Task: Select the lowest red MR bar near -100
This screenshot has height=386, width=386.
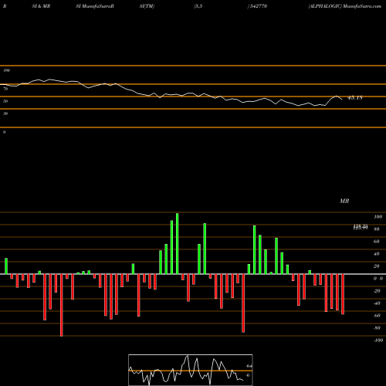Action: tap(61, 305)
